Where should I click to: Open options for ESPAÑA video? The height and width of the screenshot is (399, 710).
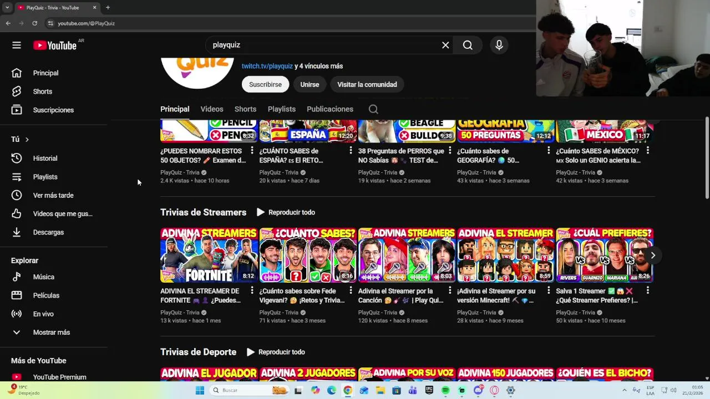(x=351, y=151)
